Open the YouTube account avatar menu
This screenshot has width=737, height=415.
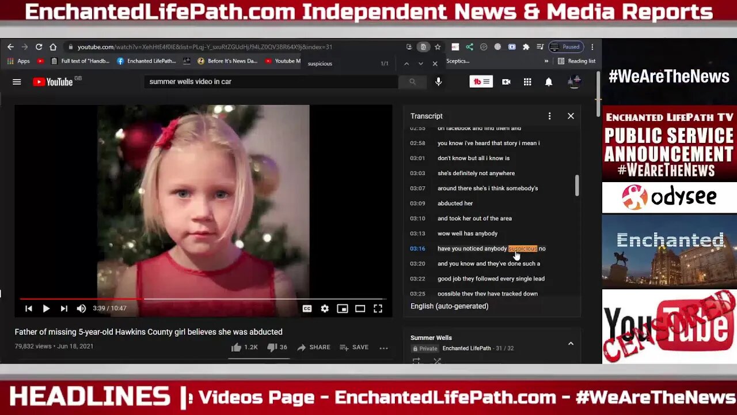(x=573, y=82)
